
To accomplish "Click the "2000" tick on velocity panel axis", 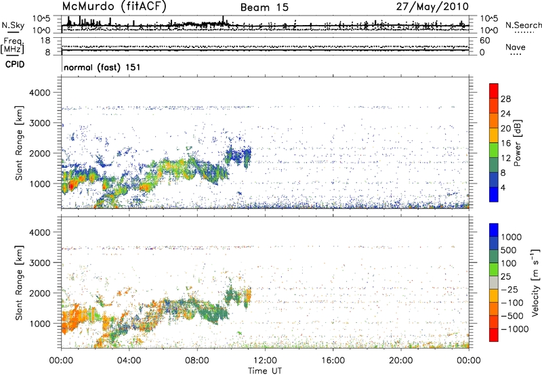I will pos(39,293).
